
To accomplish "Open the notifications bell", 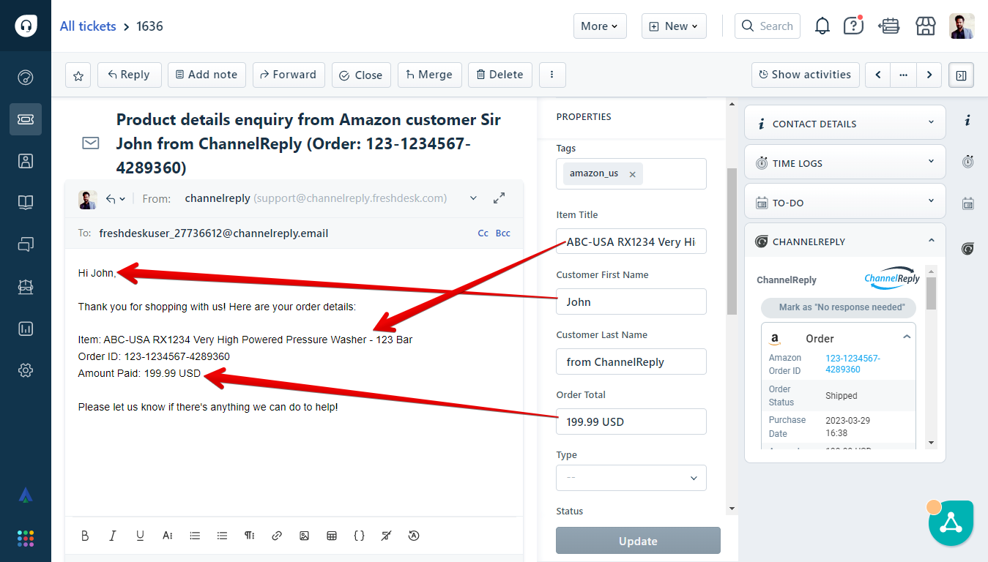I will [822, 26].
